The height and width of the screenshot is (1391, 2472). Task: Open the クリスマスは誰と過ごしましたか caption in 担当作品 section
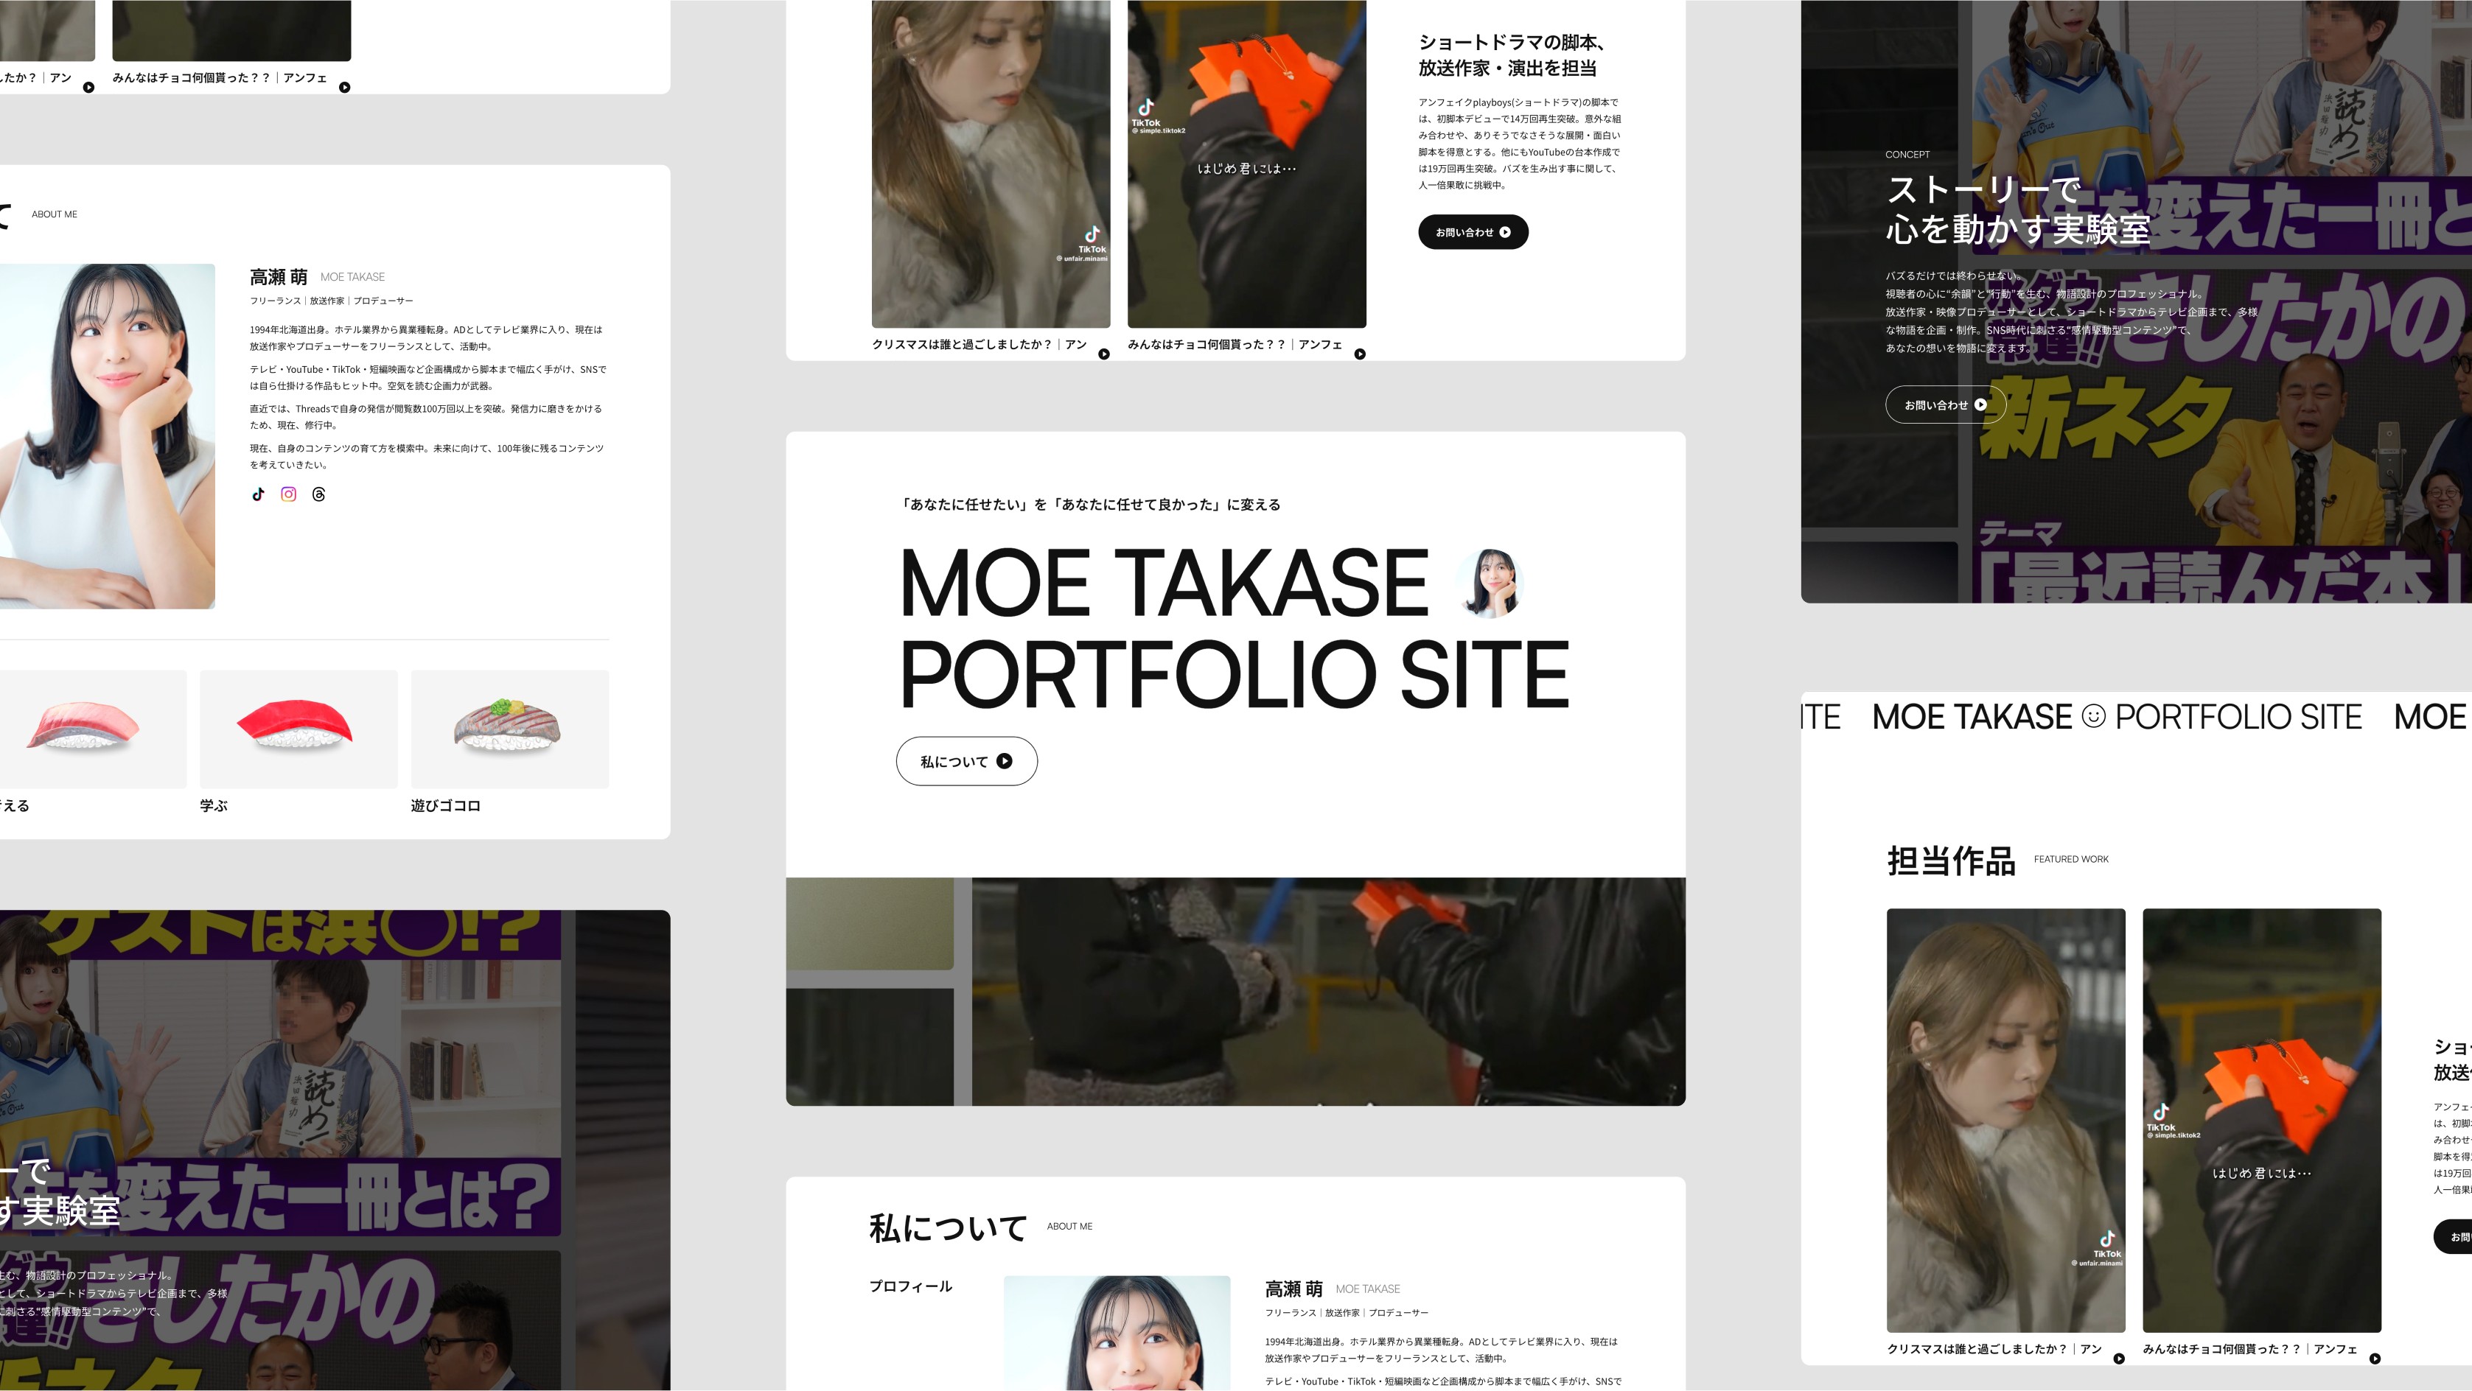pos(1994,1349)
